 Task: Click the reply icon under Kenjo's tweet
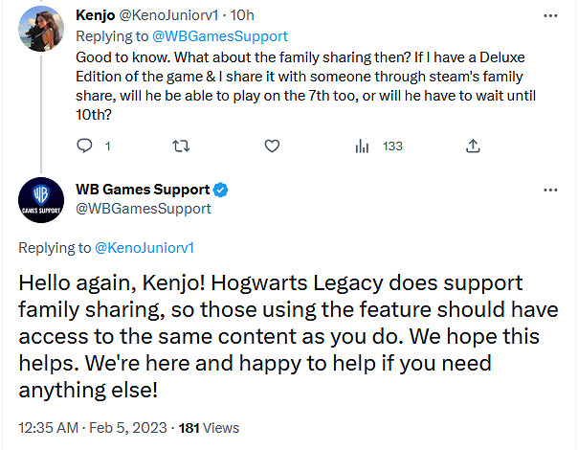(84, 146)
